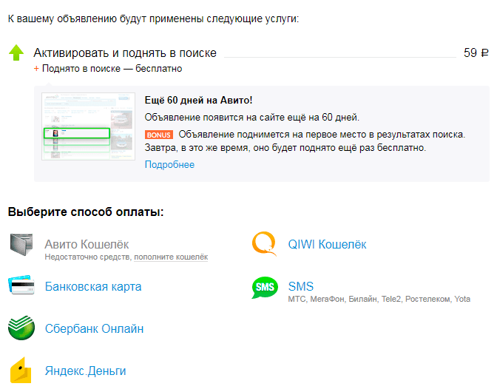Click the orange BONUS badge
This screenshot has height=392, width=497.
(x=159, y=135)
